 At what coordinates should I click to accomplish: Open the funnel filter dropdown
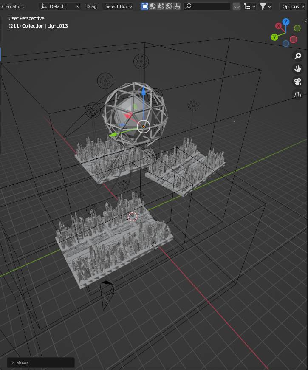(265, 6)
